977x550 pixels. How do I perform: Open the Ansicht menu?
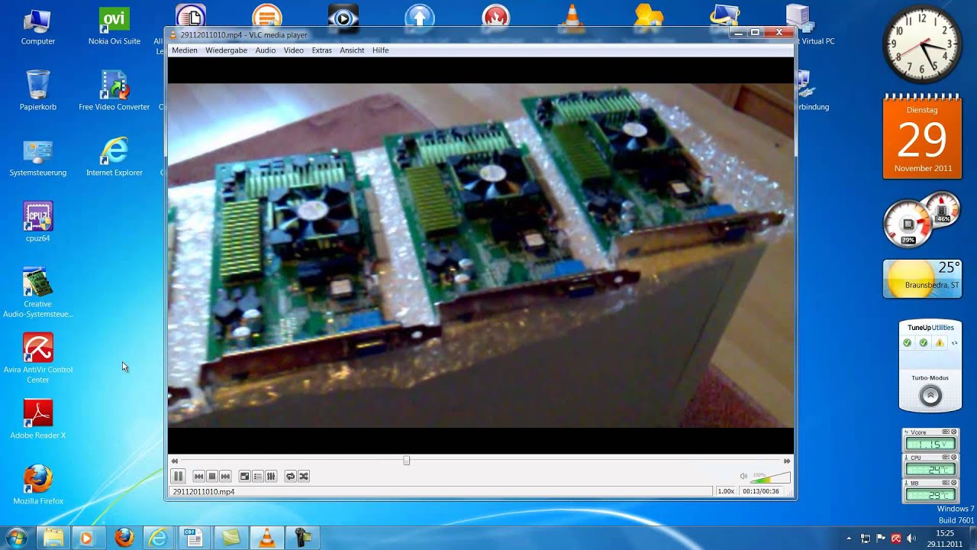352,50
